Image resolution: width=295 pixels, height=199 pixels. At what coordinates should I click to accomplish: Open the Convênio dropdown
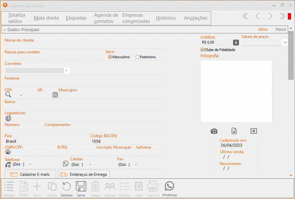click(66, 71)
